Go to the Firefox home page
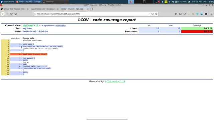This screenshot has height=120, width=214. [x=16, y=14]
